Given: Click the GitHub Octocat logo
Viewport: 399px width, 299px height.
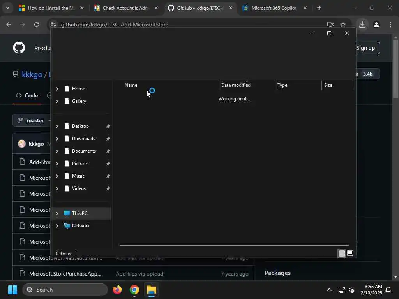Looking at the screenshot, I should [x=19, y=48].
